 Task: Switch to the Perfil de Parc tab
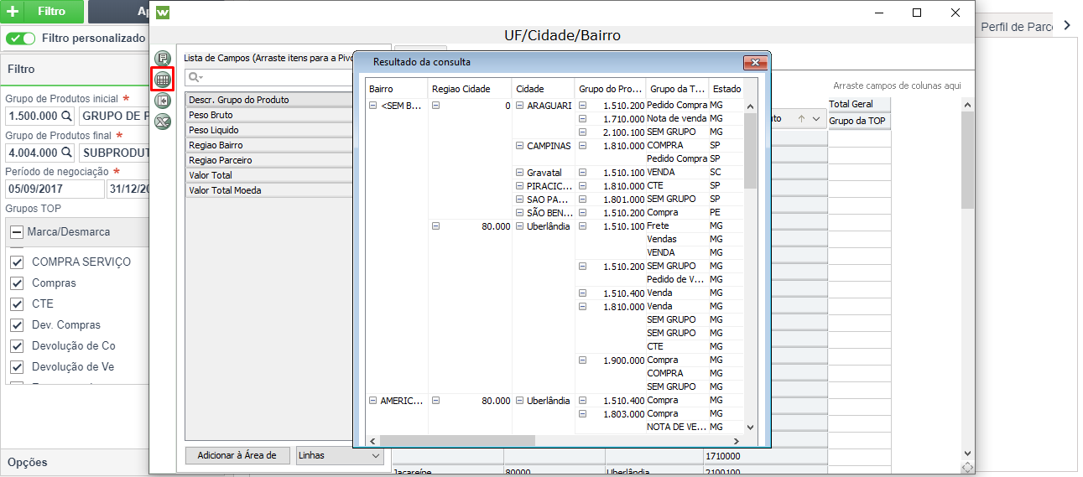tap(1016, 27)
